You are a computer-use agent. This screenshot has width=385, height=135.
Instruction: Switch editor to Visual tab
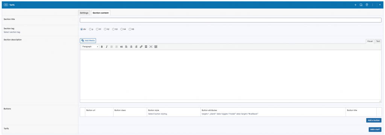[370, 41]
